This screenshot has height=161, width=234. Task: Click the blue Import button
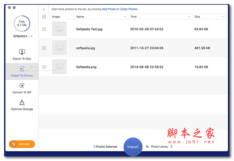pos(133,147)
